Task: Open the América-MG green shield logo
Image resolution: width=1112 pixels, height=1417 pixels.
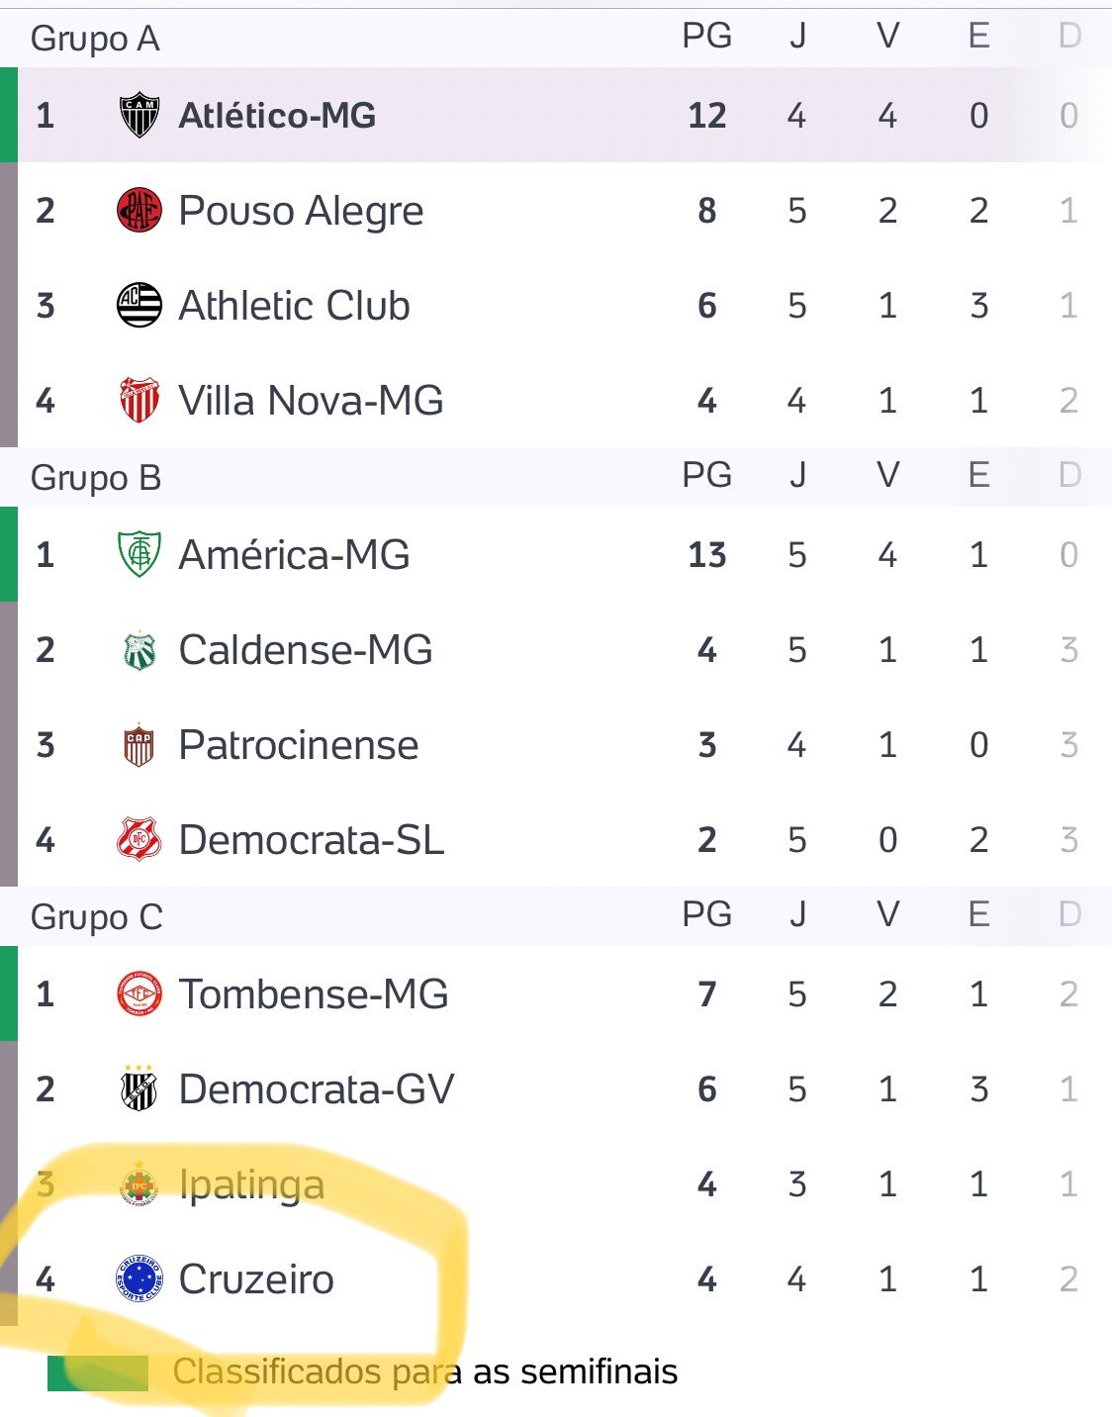Action: [x=139, y=554]
